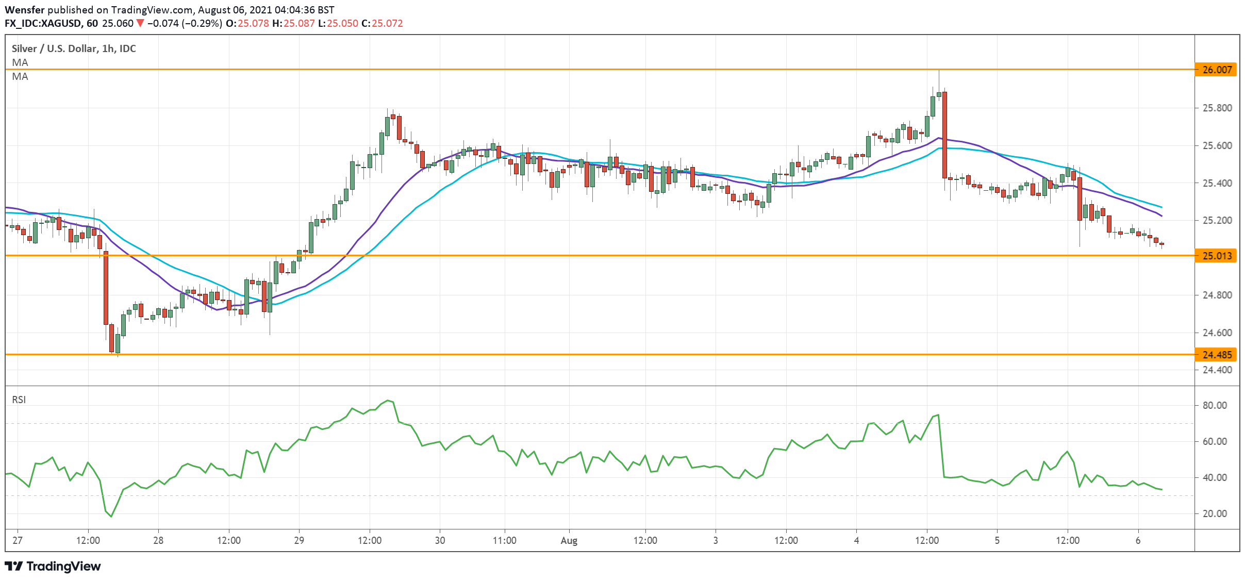Screen dimensions: 1245x581
Task: Click the TradingView wordmark text
Action: [63, 566]
